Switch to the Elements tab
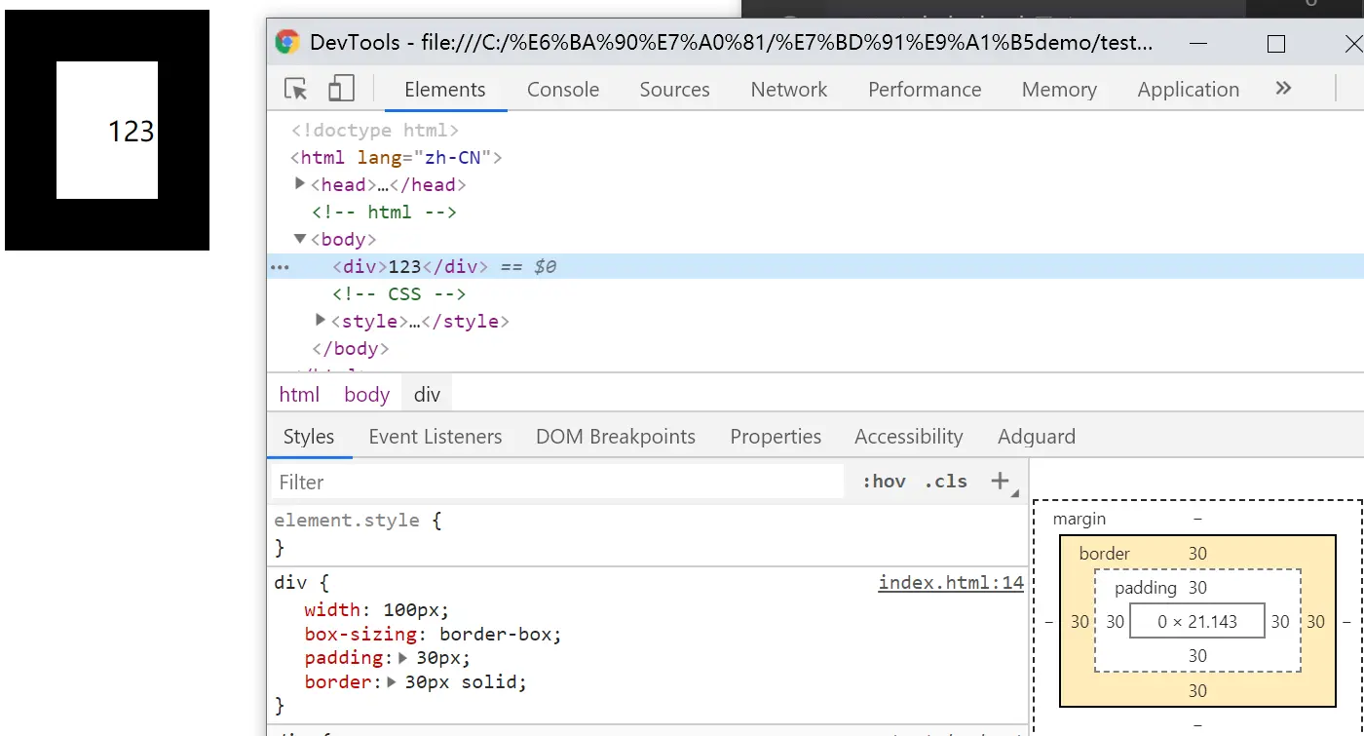 point(444,90)
